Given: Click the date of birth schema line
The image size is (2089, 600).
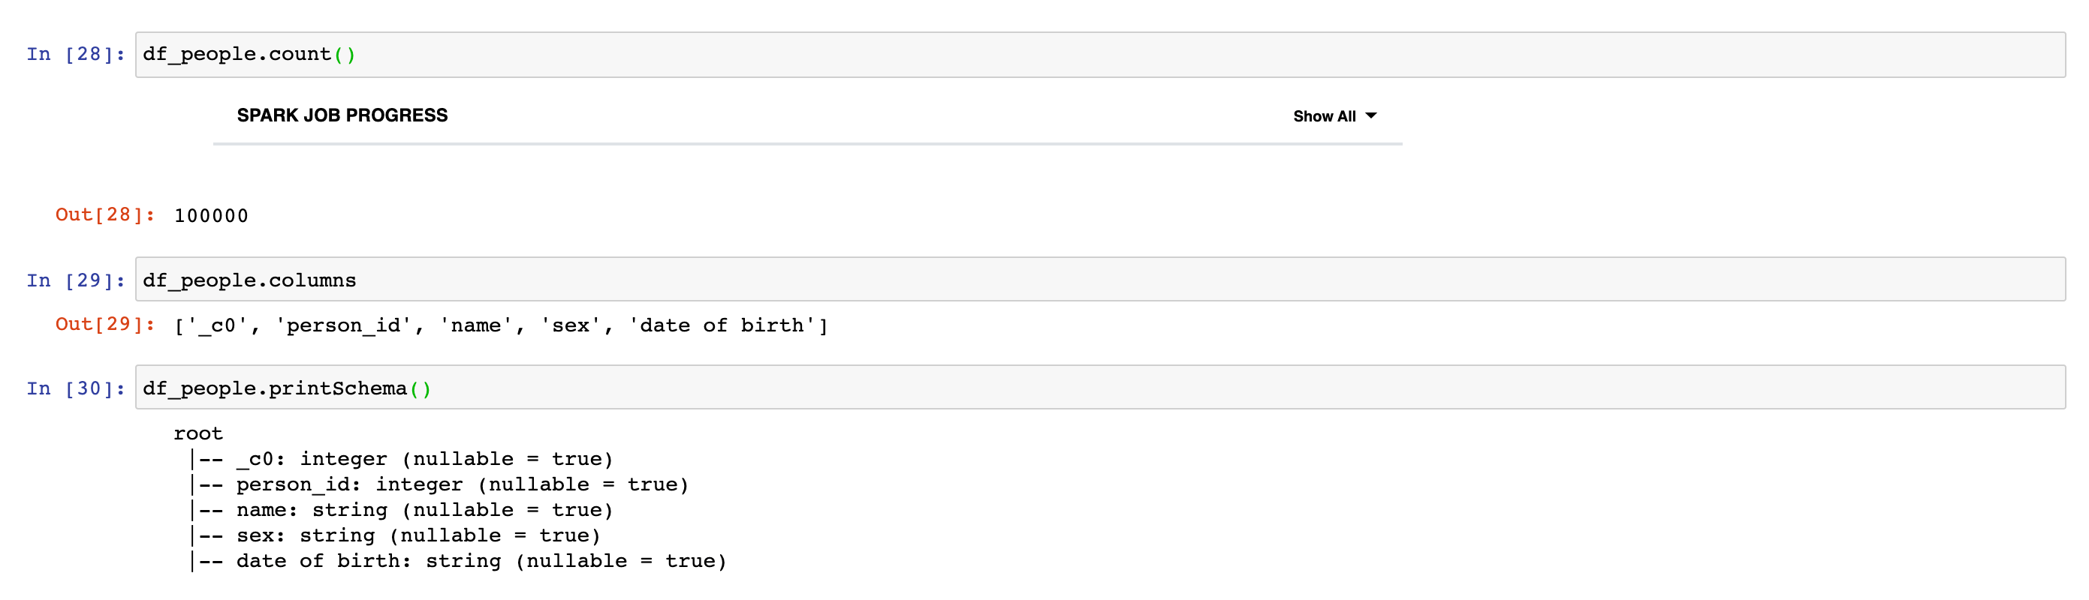Looking at the screenshot, I should (x=481, y=561).
